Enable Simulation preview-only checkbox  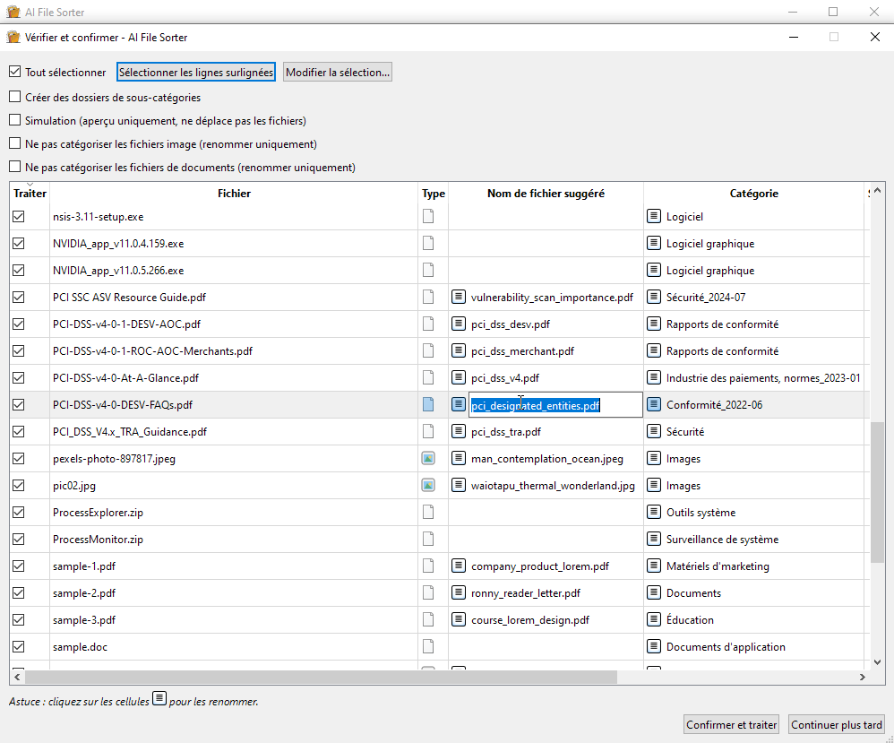pyautogui.click(x=15, y=120)
